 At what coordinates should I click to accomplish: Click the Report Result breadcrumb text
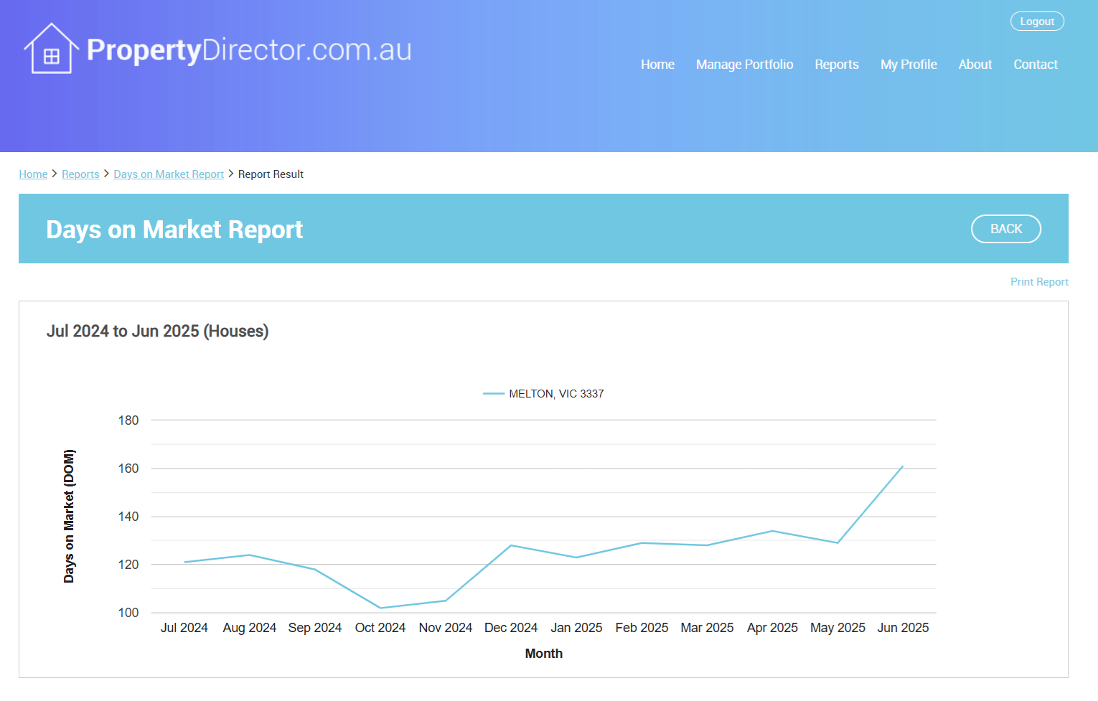[271, 174]
